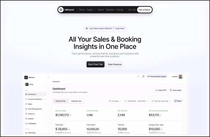Open the 12/09/2024 - 12/10/2024 date range dropdown
Viewport: 210px width, 137px height.
tap(136, 101)
